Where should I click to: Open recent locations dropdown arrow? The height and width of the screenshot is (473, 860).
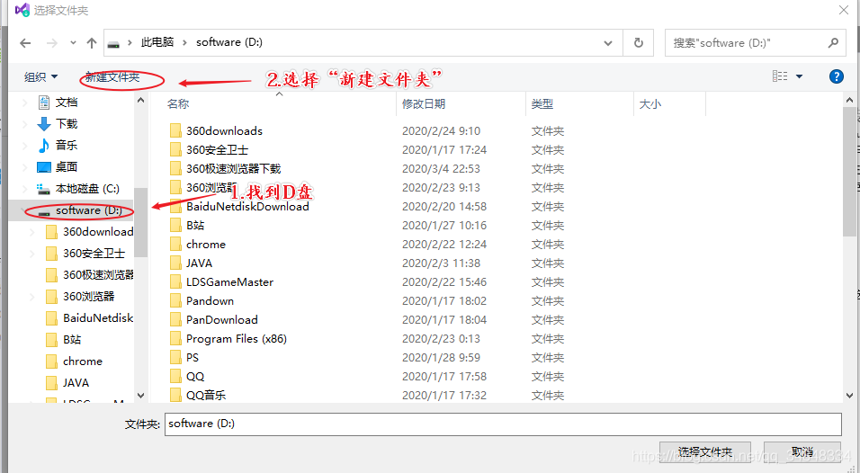click(73, 43)
